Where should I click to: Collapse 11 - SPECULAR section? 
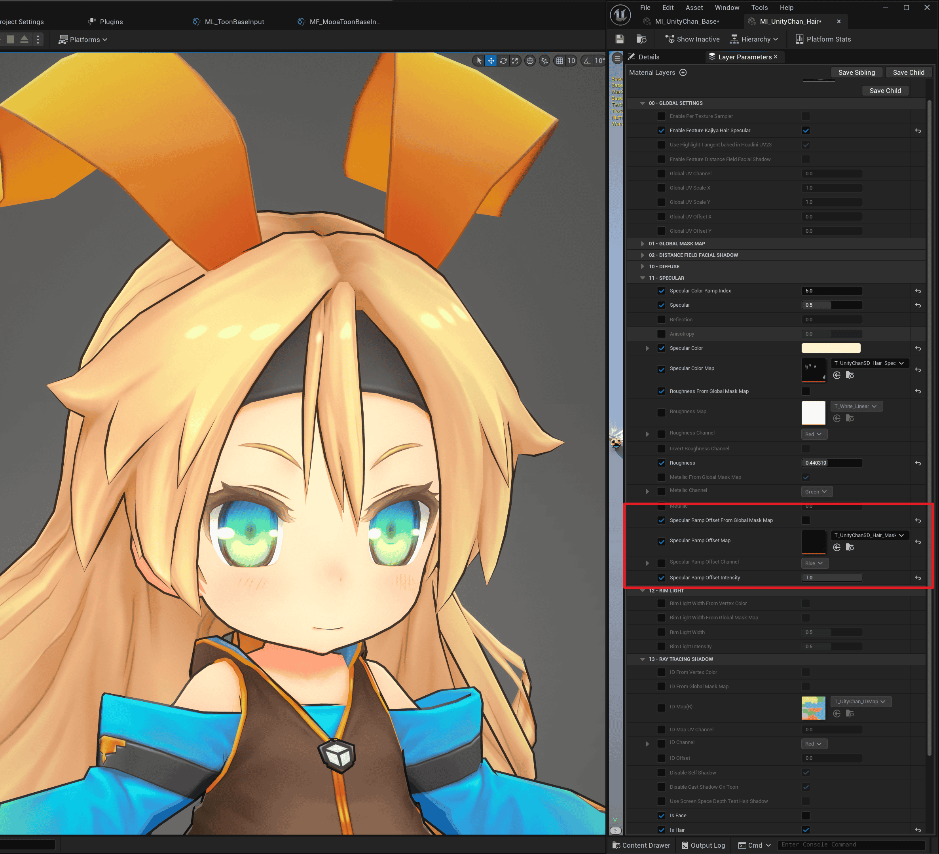642,278
